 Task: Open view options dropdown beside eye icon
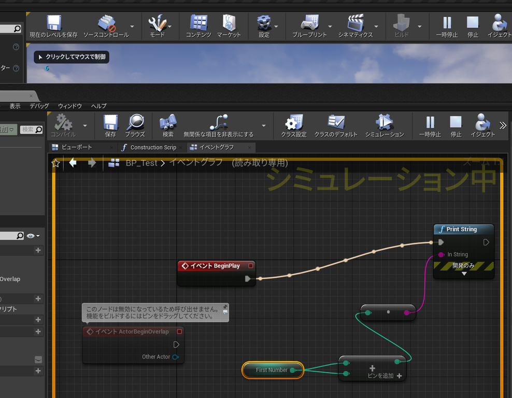(38, 236)
